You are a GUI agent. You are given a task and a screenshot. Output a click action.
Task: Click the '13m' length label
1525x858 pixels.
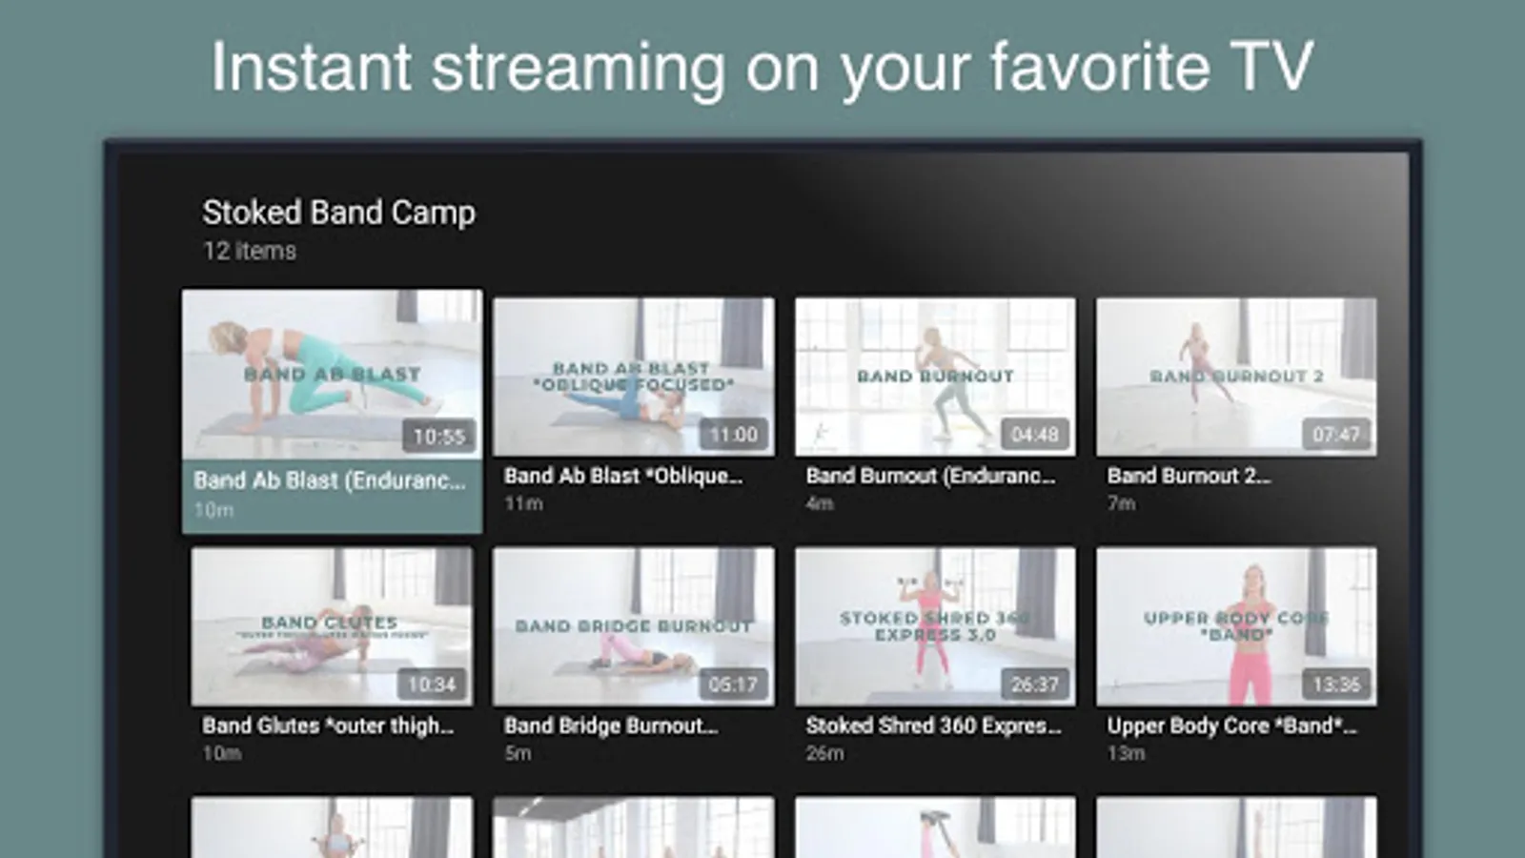point(1126,753)
